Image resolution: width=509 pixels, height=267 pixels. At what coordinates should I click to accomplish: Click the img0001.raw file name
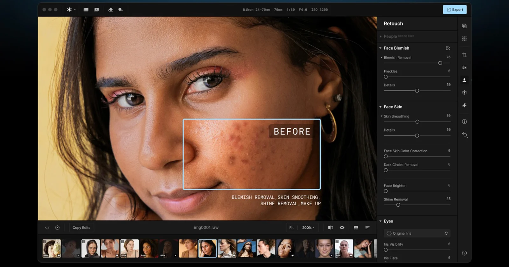tap(206, 228)
